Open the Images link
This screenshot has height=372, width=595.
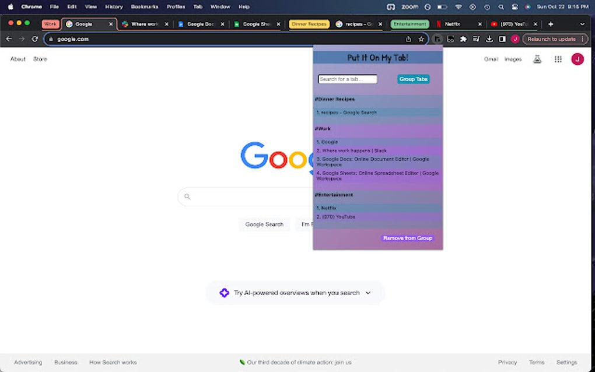pos(513,59)
